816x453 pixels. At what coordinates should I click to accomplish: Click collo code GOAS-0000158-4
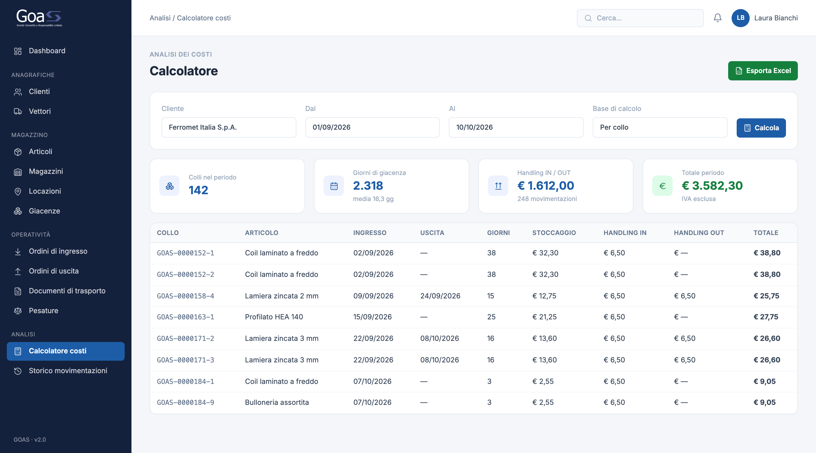tap(186, 296)
